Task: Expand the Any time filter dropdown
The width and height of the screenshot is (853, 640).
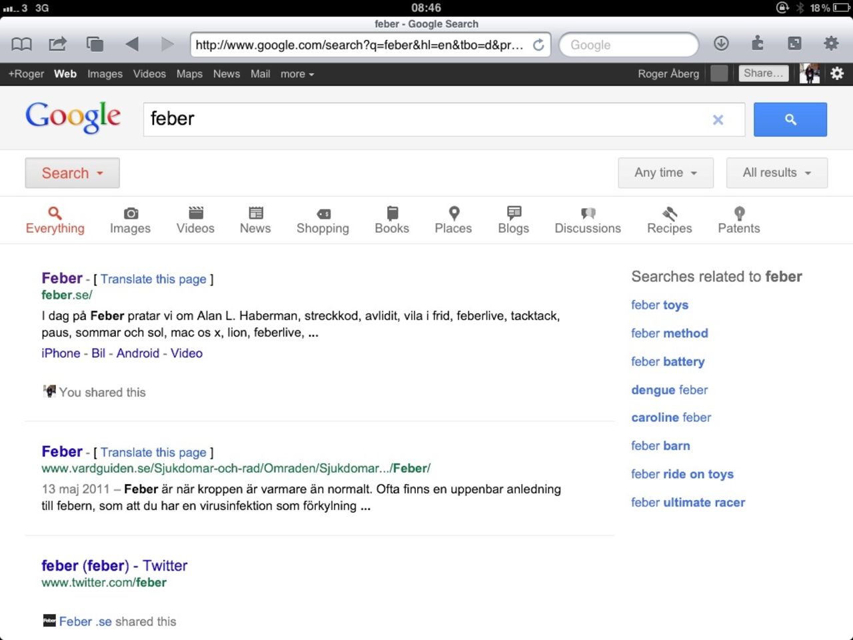Action: tap(664, 173)
